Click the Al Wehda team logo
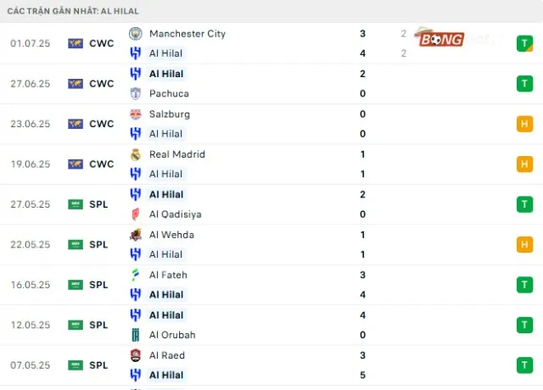Viewport: 543px width, 390px height. pos(135,235)
